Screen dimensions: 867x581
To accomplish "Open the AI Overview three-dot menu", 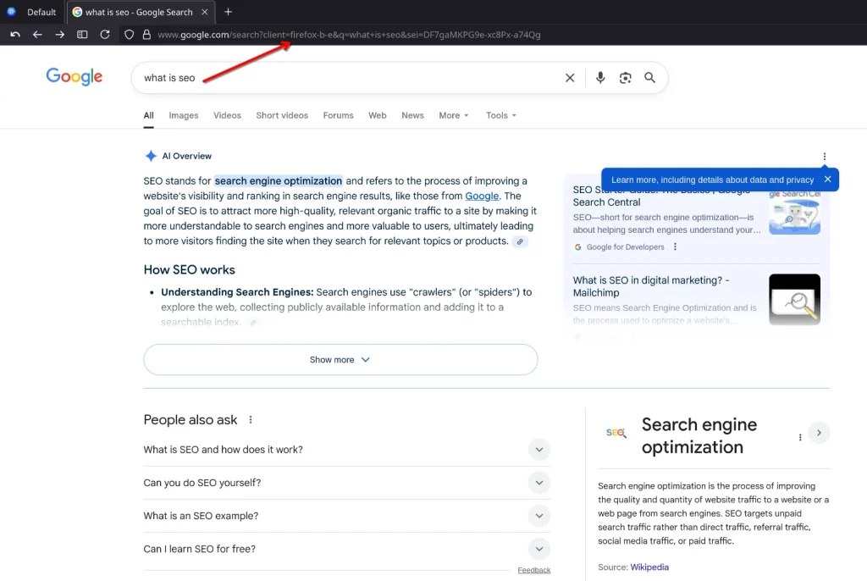I will click(824, 157).
